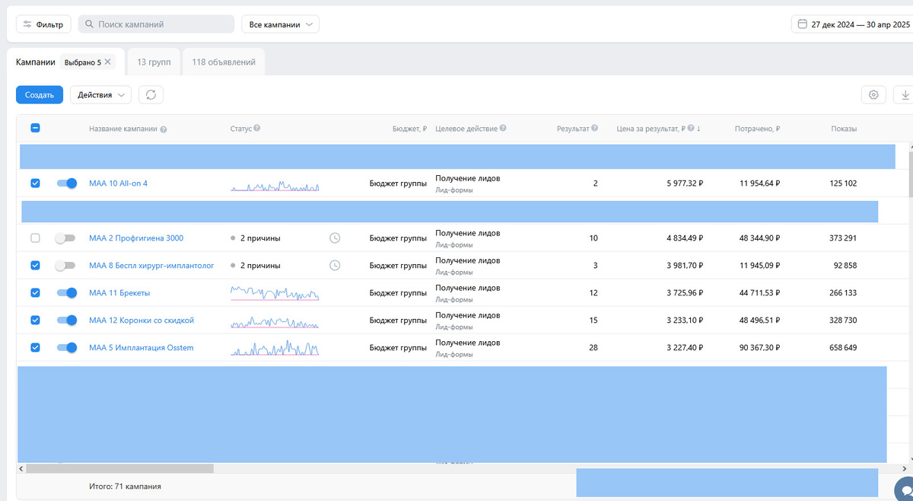Uncheck the MAA 10 All-on 4 checkbox

click(x=35, y=183)
